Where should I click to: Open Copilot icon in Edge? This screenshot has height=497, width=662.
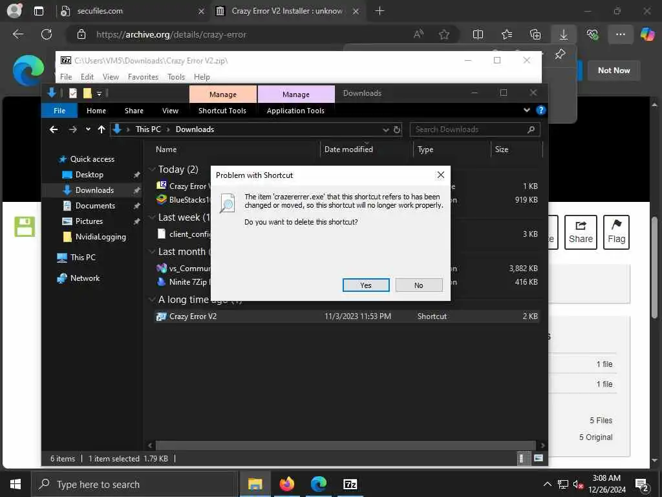(x=647, y=34)
